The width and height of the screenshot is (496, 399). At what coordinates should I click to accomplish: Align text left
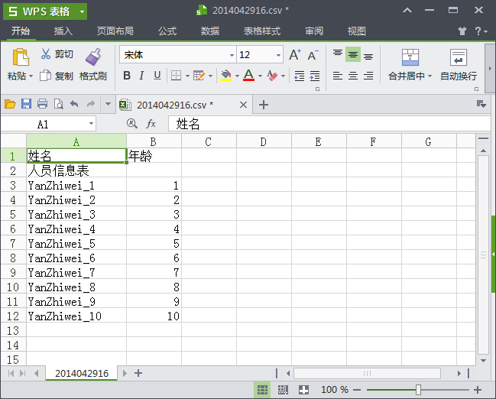(338, 76)
